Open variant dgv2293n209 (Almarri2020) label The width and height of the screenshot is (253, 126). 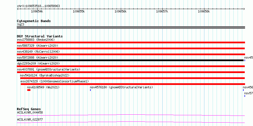[38, 63]
